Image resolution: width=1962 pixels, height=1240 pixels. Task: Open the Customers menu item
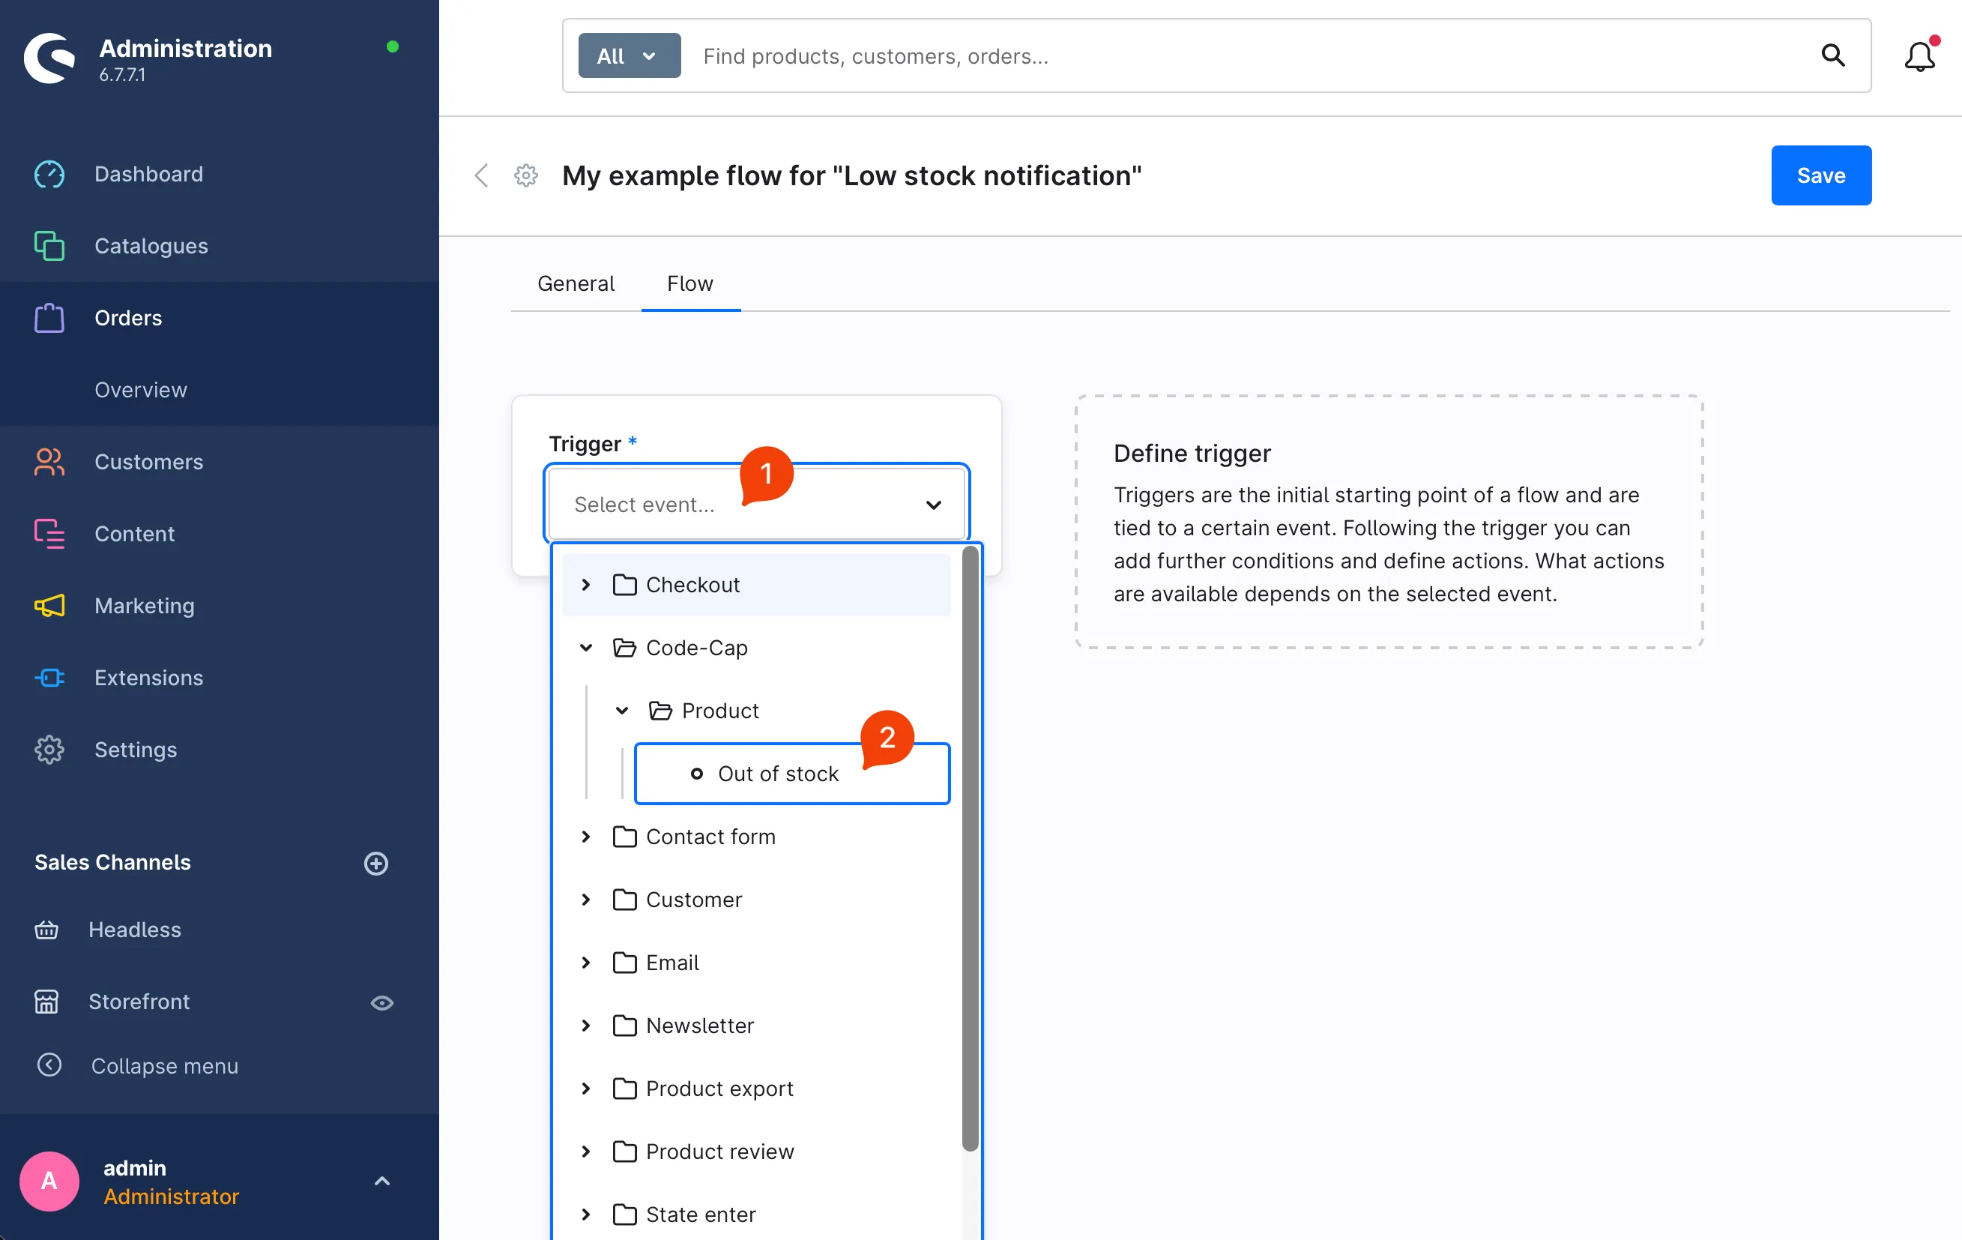[148, 461]
